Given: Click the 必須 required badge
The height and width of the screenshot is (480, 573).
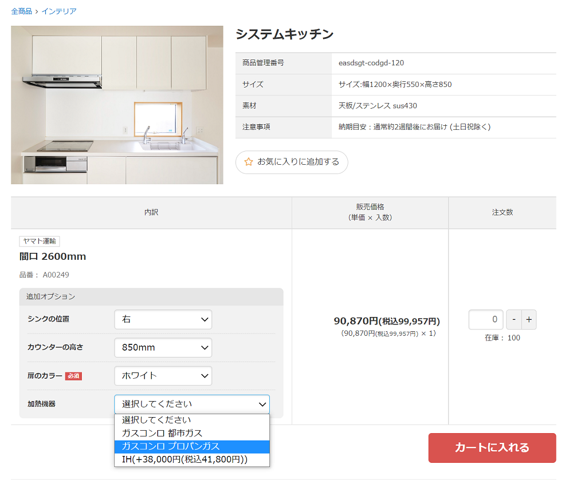Looking at the screenshot, I should click(73, 376).
